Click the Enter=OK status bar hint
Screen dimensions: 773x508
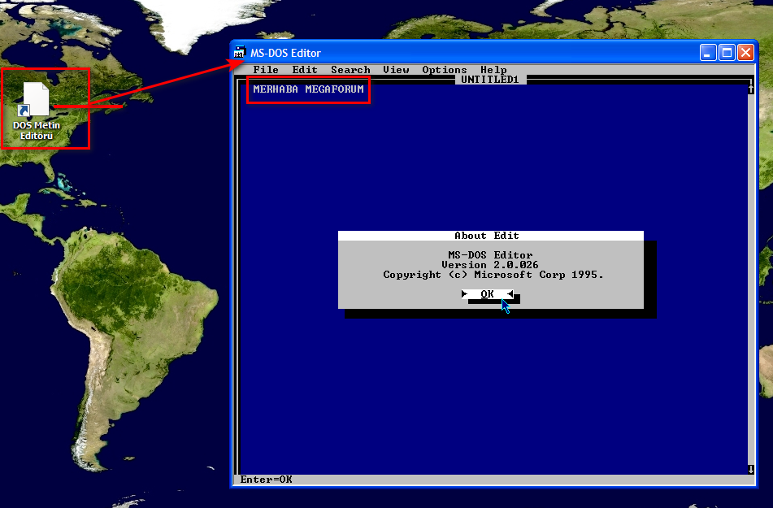point(267,480)
